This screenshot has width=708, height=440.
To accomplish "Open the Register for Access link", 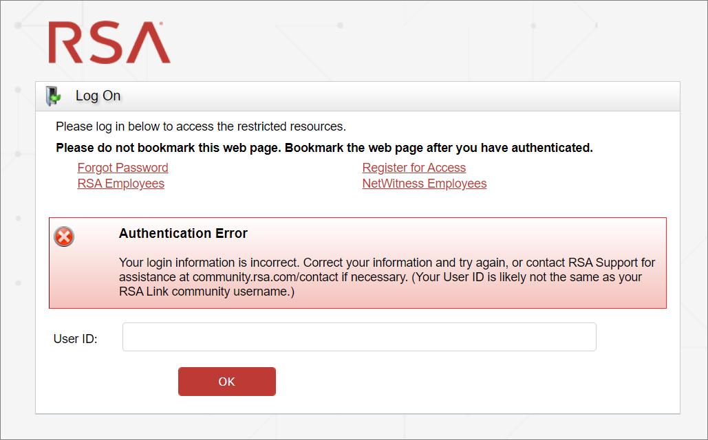I will click(x=414, y=168).
